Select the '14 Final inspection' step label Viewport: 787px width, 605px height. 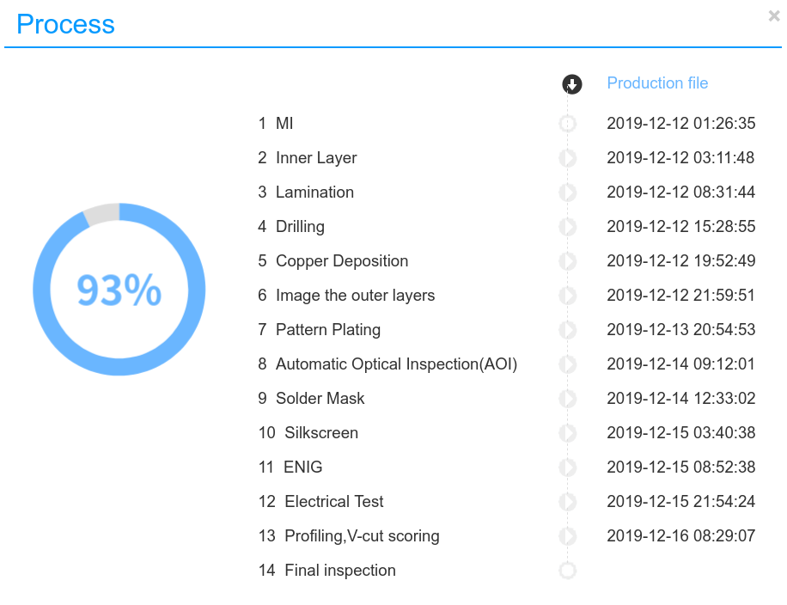click(326, 571)
